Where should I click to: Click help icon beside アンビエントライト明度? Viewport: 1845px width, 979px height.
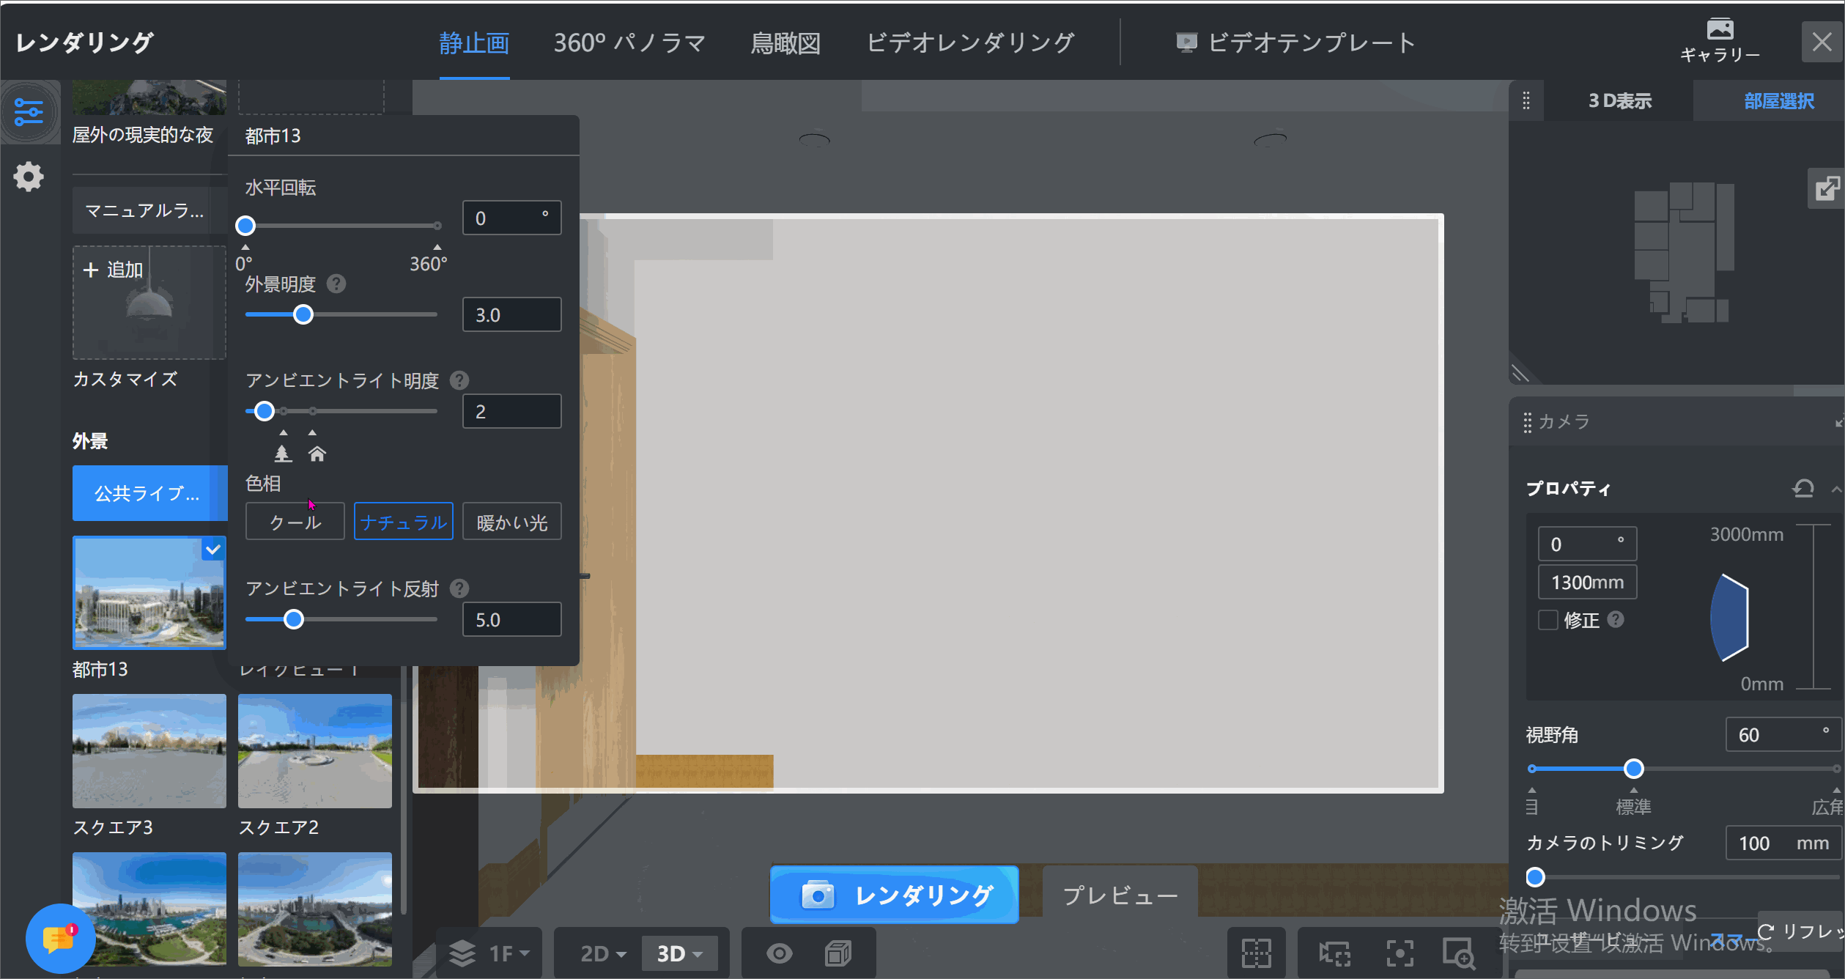click(x=459, y=380)
